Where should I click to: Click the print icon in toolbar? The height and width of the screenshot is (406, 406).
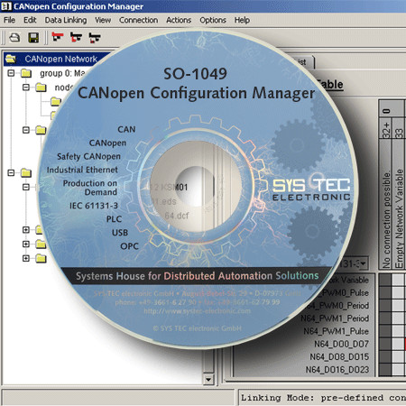[14, 38]
